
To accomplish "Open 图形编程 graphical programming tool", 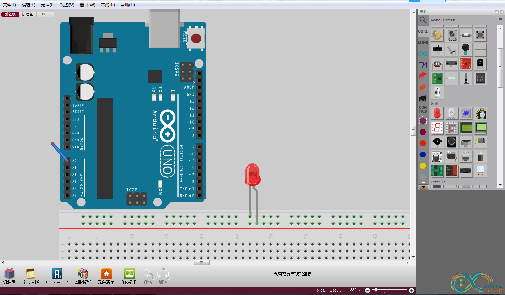I will 83,276.
